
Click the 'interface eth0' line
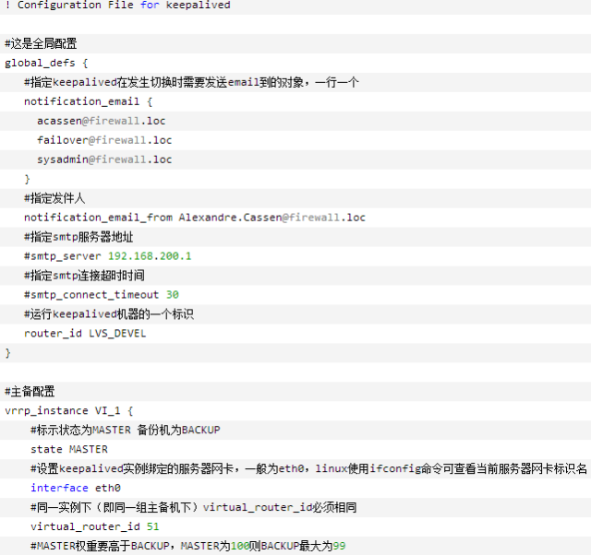[76, 488]
